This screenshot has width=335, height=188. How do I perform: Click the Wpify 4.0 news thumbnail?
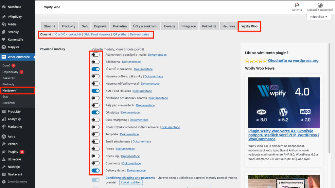pos(284,103)
